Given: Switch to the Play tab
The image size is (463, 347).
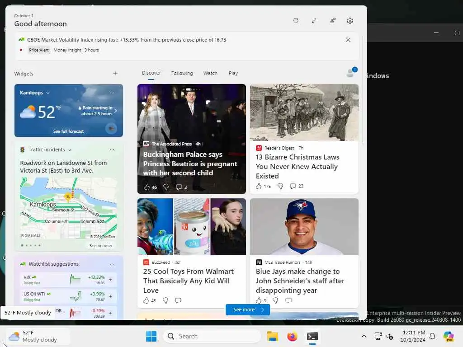Looking at the screenshot, I should tap(233, 73).
